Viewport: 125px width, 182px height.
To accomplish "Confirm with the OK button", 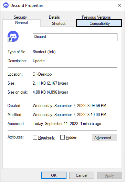I will click(x=54, y=175).
